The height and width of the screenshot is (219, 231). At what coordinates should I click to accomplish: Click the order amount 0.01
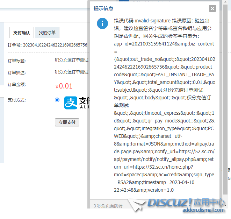point(64,86)
